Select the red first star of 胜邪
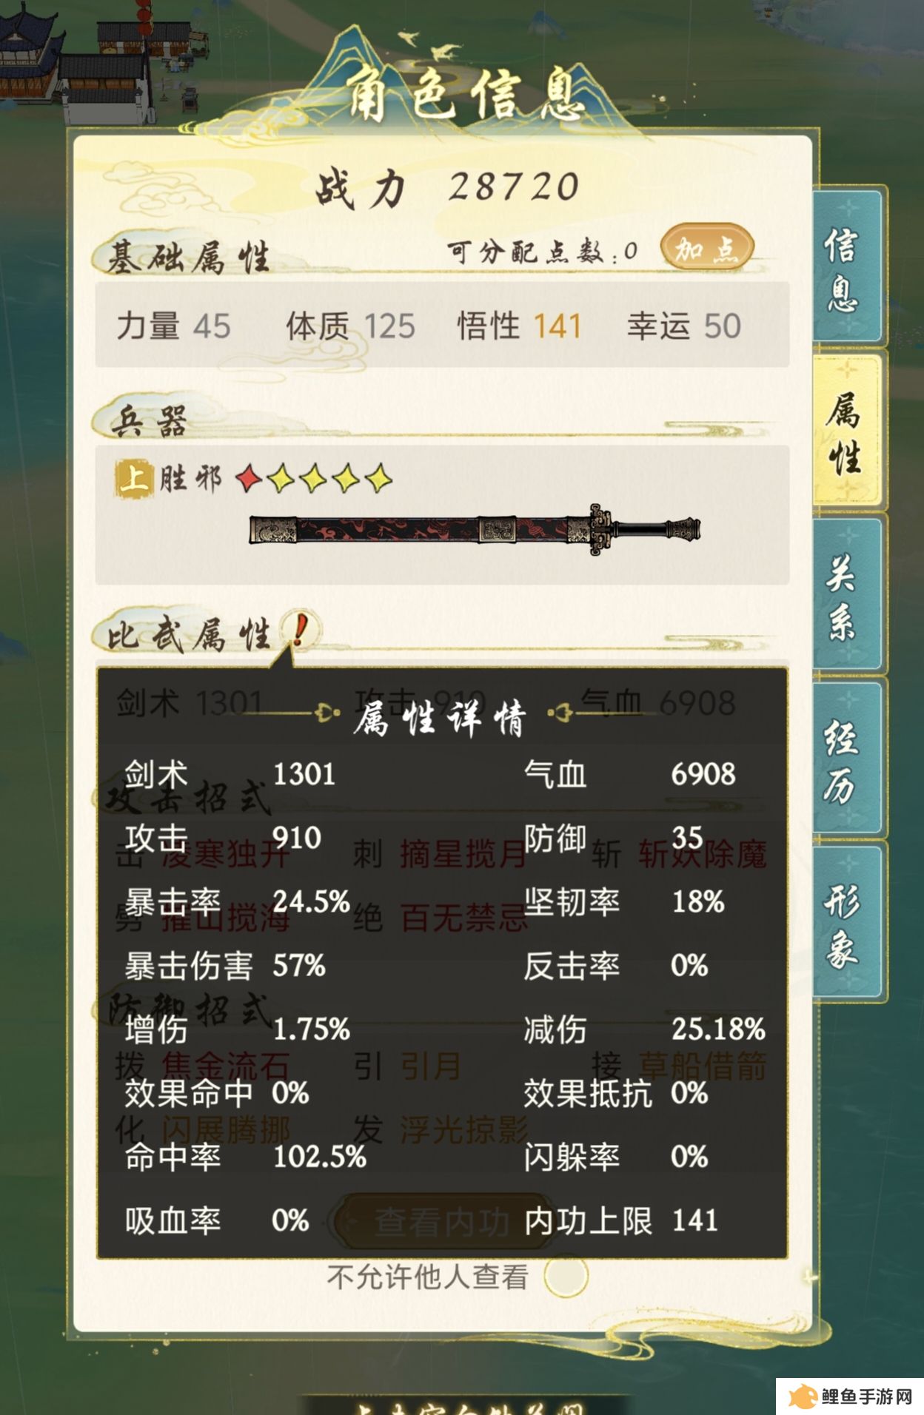The height and width of the screenshot is (1415, 924). (250, 479)
